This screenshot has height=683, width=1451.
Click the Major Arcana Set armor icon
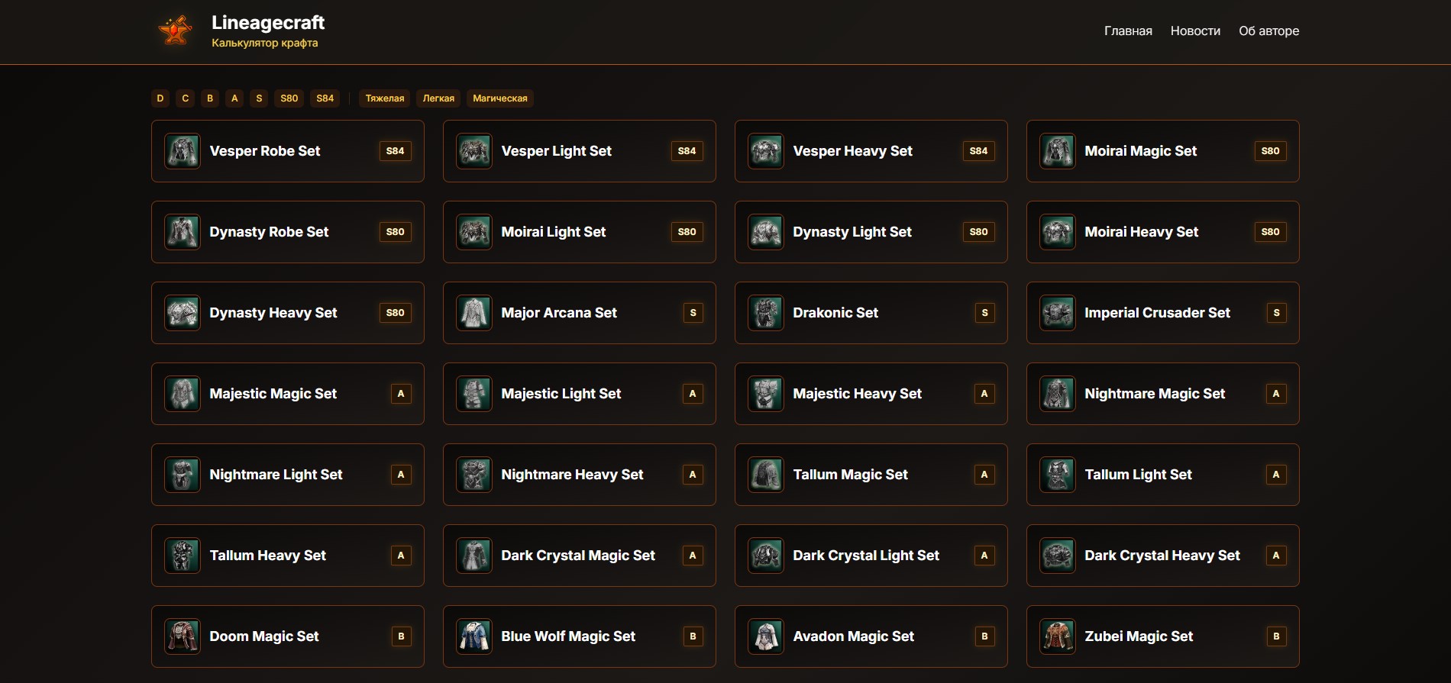point(474,313)
